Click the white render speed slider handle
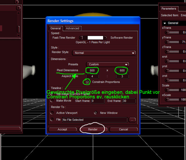 (95, 38)
